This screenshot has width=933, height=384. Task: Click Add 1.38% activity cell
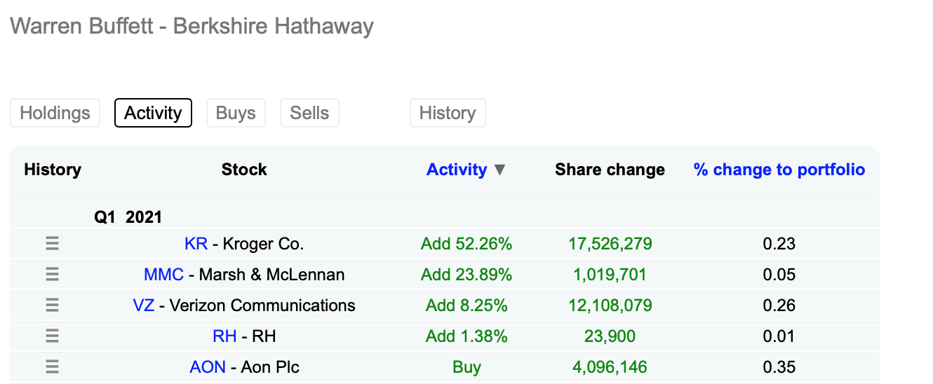[x=467, y=336]
